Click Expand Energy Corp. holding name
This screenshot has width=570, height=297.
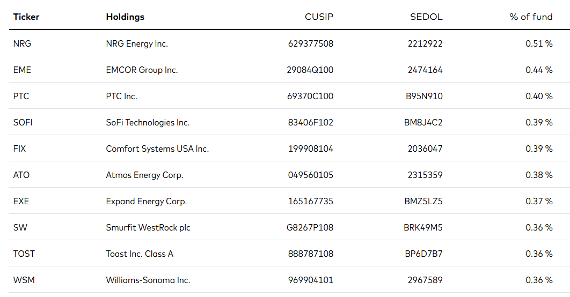(x=146, y=201)
